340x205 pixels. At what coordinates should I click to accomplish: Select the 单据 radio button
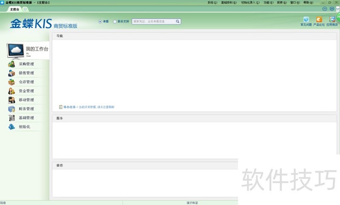click(x=100, y=21)
